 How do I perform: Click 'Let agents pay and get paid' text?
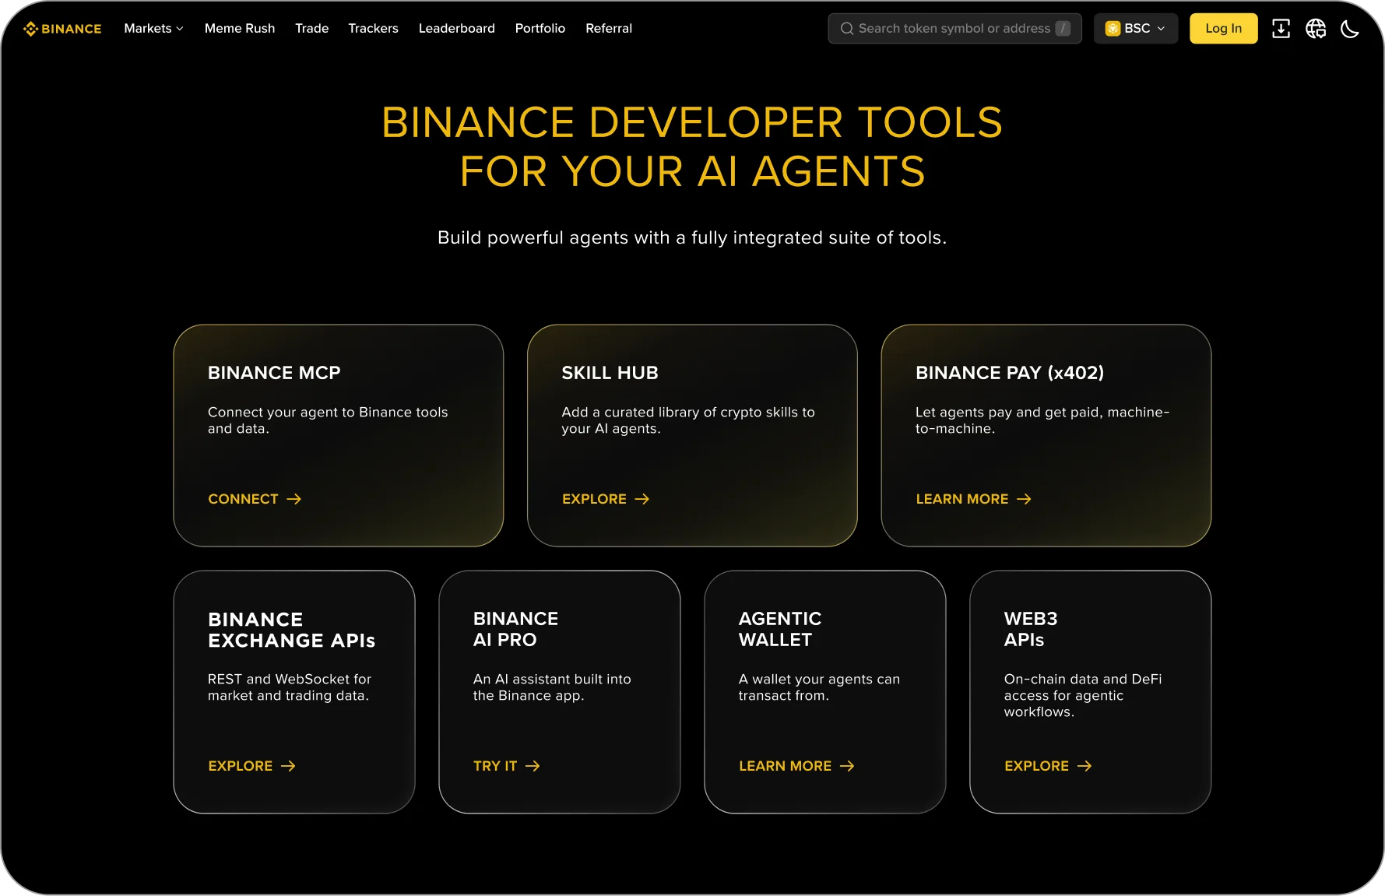click(1042, 420)
